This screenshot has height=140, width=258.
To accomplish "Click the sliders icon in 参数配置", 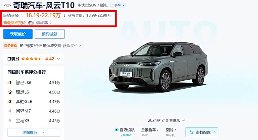I will click(x=191, y=132).
